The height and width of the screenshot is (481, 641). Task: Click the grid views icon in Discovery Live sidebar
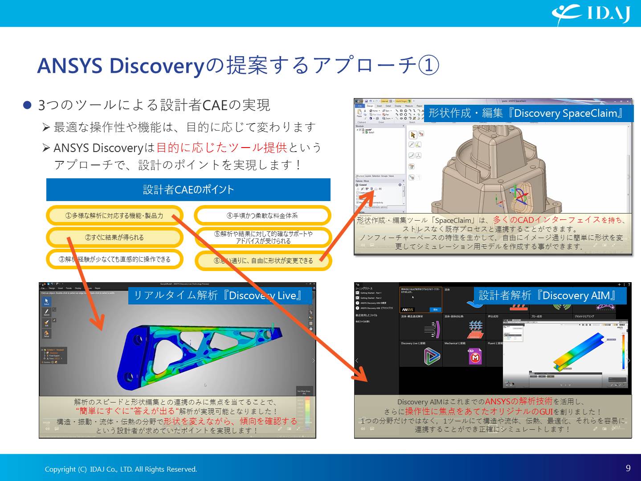coord(311,323)
